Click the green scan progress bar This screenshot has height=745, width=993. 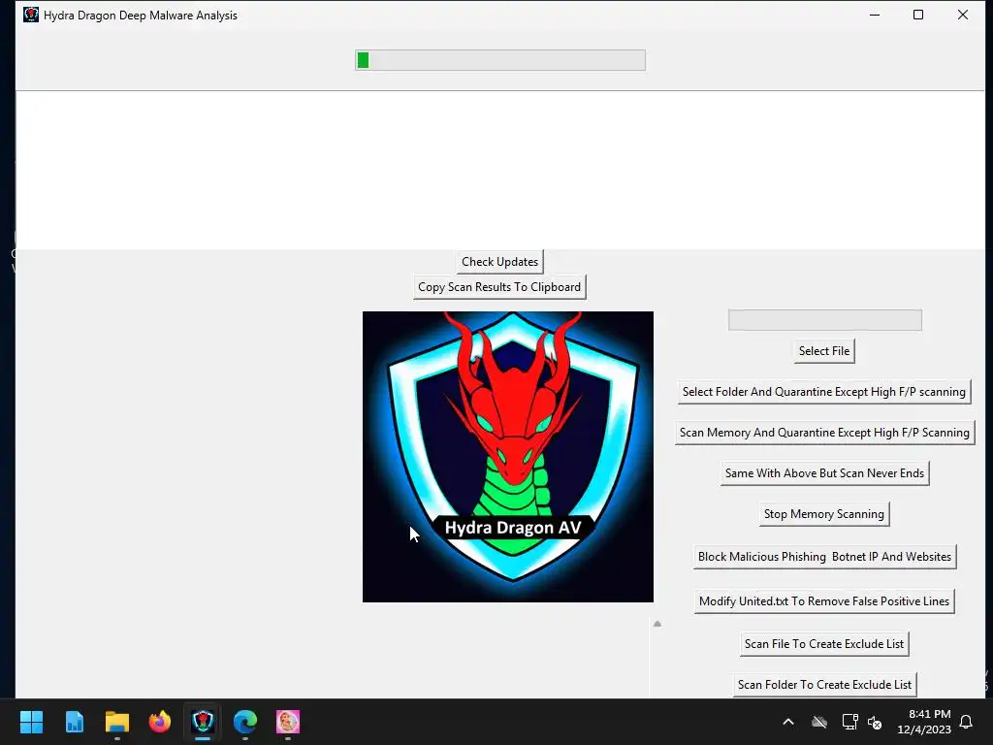(500, 60)
